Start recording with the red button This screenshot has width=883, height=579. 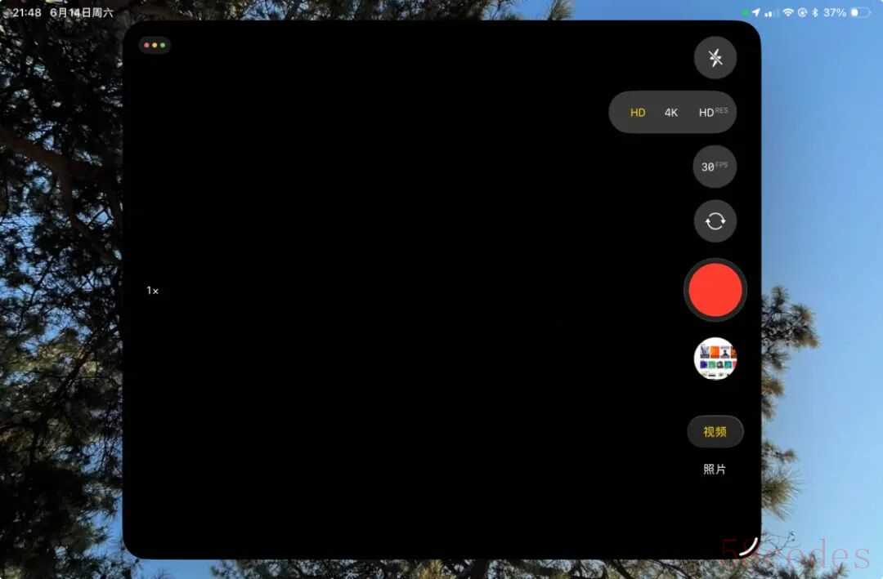click(715, 291)
